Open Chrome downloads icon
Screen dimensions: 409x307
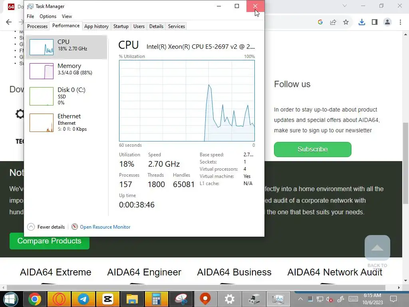click(361, 22)
